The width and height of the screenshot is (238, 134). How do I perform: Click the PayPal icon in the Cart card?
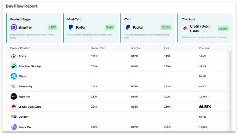click(128, 27)
